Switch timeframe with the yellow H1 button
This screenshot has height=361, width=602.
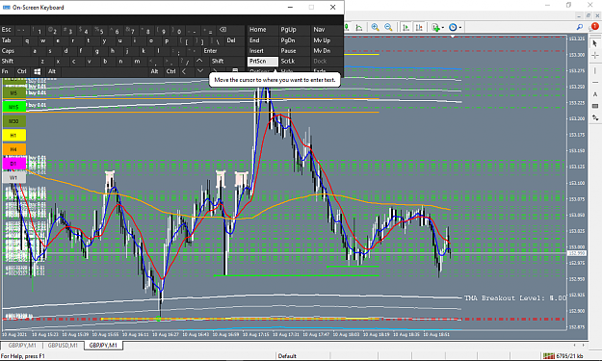click(14, 136)
